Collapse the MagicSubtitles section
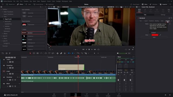The width and height of the screenshot is (173, 97). pos(45,21)
